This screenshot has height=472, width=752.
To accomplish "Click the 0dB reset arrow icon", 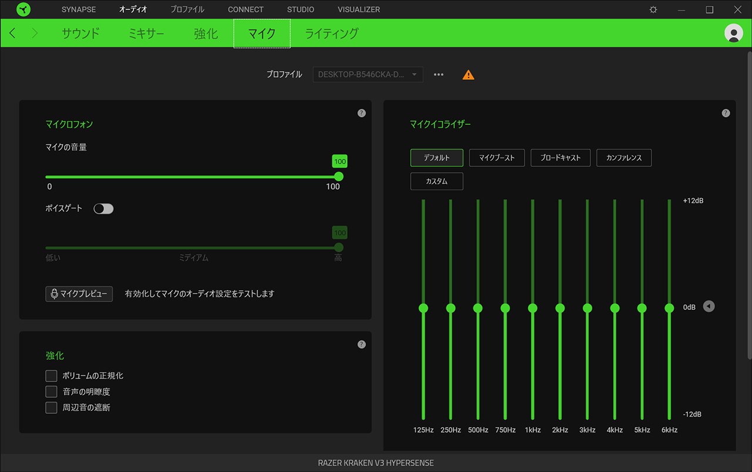I will click(709, 306).
